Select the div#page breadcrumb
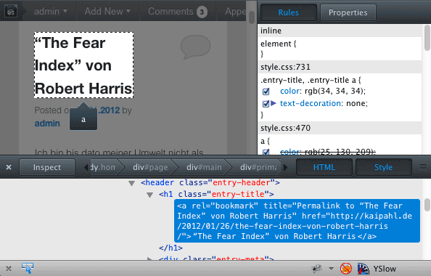Viewport: 431px width, 276px height. click(150, 167)
